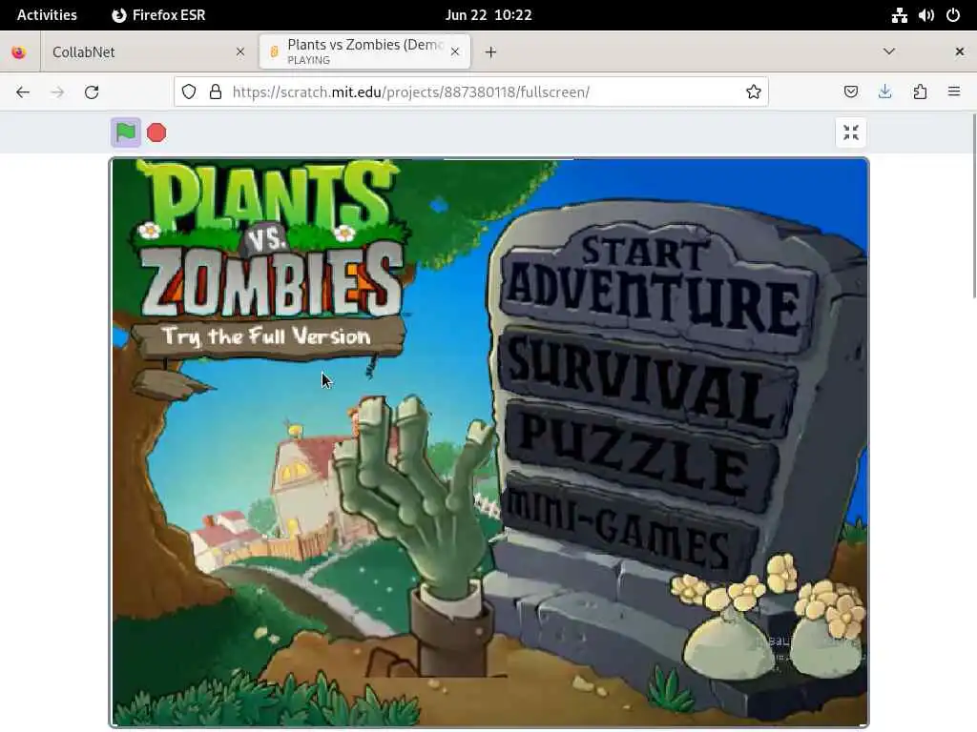The height and width of the screenshot is (732, 977).
Task: Go back to the previous page
Action: (x=23, y=92)
